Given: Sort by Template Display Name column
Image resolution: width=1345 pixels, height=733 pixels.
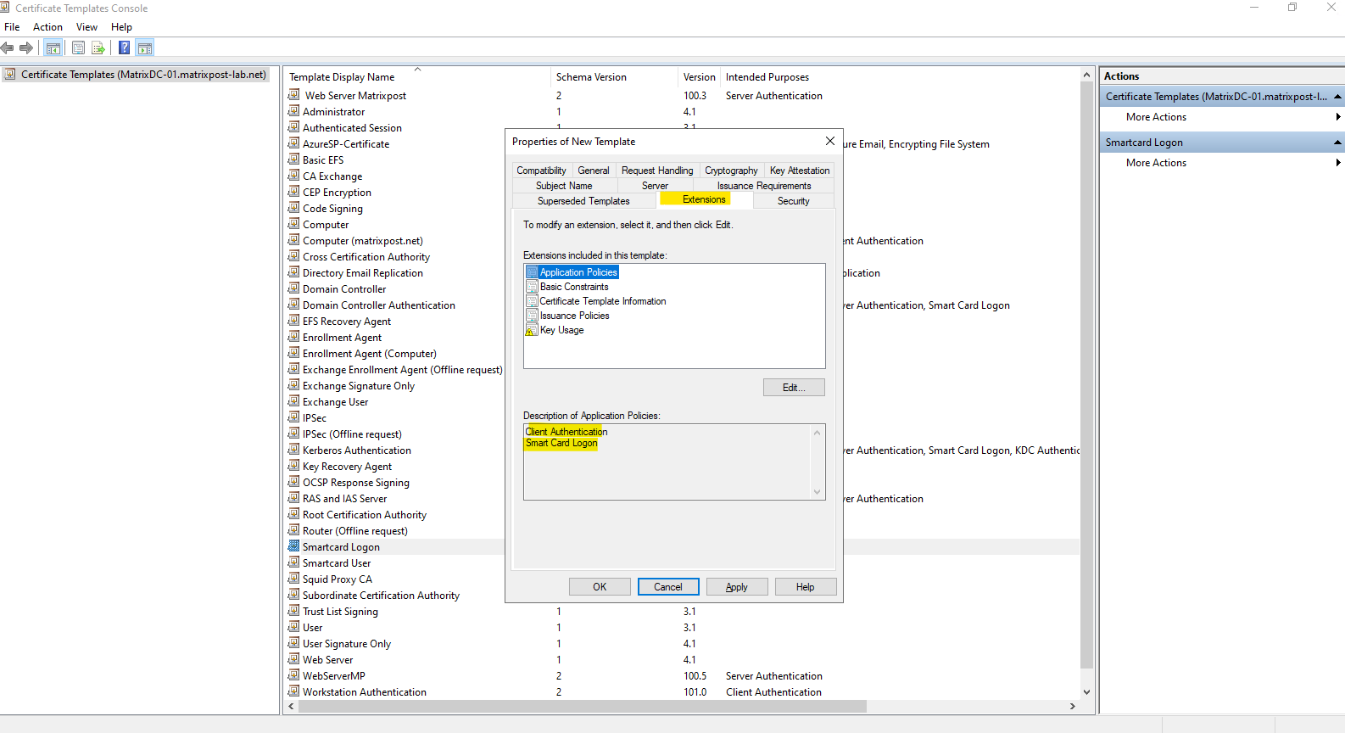Looking at the screenshot, I should pos(417,77).
